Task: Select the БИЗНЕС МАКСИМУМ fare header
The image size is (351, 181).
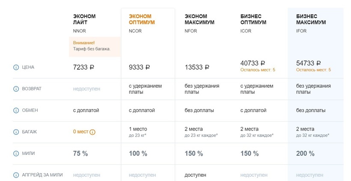Action: coord(311,19)
